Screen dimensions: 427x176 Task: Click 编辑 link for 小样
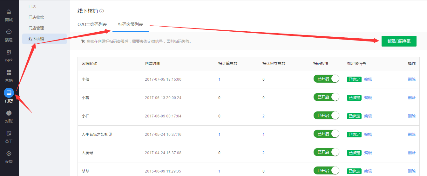[368, 116]
